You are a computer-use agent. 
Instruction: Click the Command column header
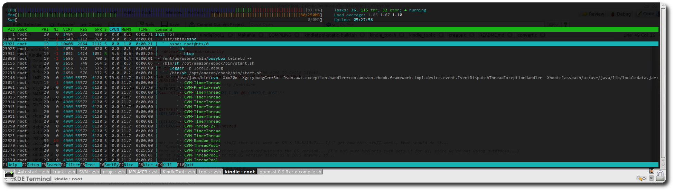pos(163,29)
